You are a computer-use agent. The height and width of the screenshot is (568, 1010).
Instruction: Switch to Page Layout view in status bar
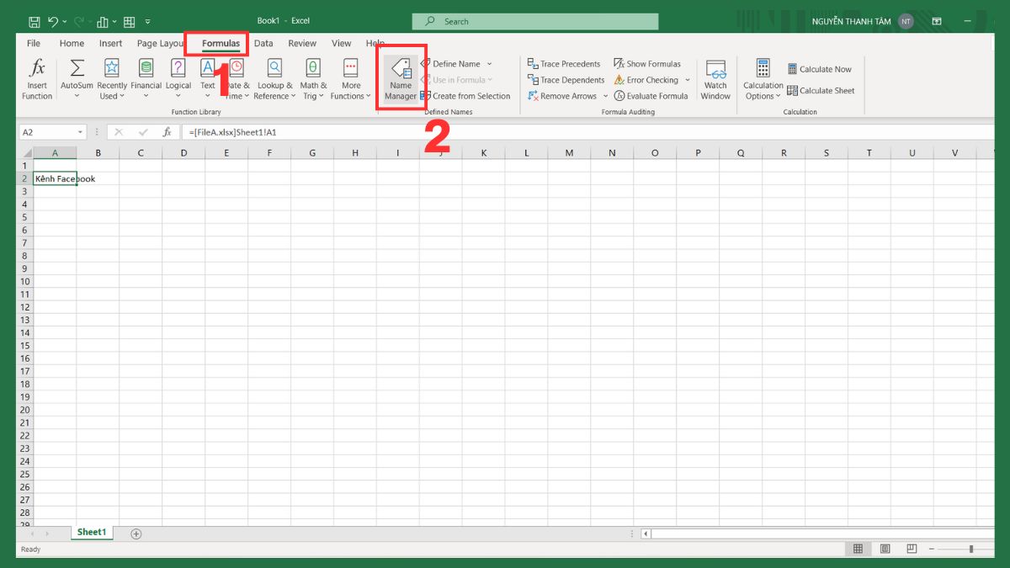(885, 549)
